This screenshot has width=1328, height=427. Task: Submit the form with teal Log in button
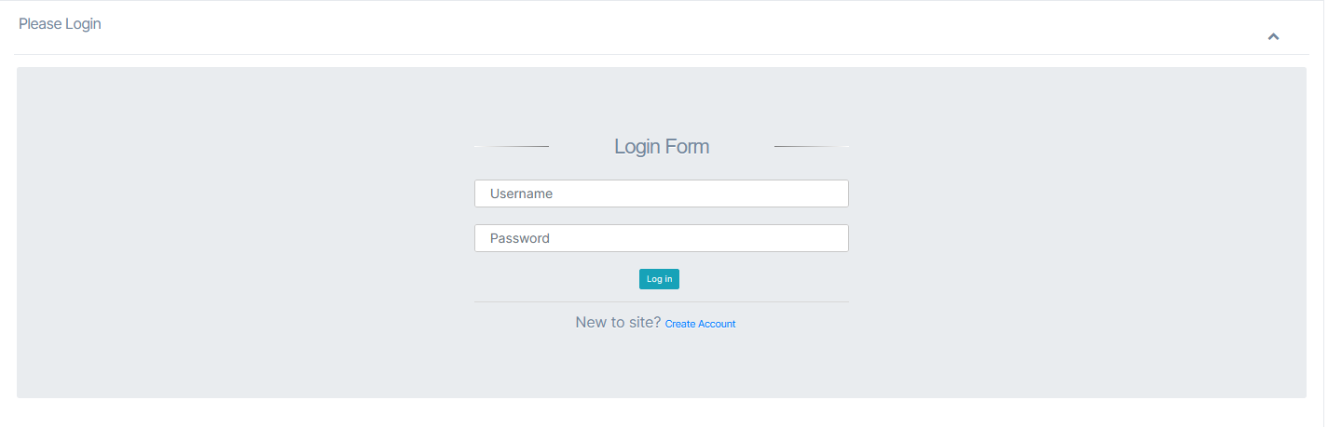point(659,279)
